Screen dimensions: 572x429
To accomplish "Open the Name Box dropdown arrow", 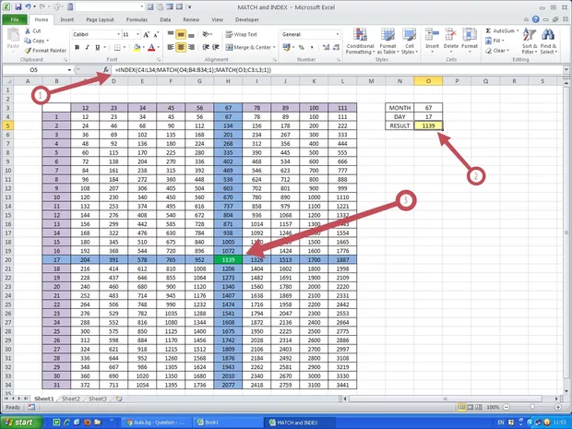I will [69, 70].
